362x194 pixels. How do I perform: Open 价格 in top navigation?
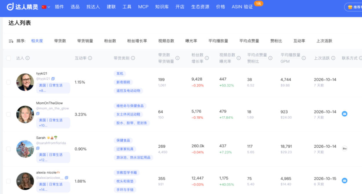tap(220, 7)
